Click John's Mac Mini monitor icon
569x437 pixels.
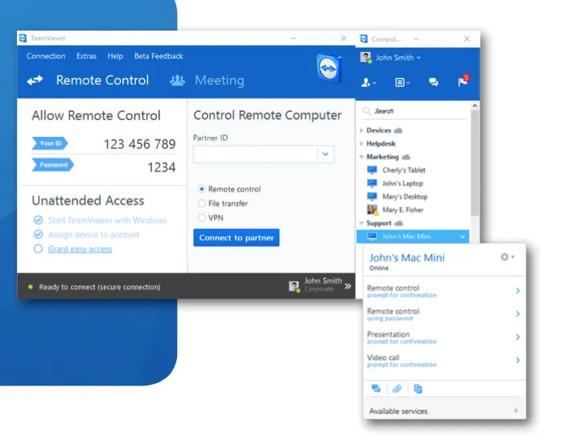tap(372, 237)
